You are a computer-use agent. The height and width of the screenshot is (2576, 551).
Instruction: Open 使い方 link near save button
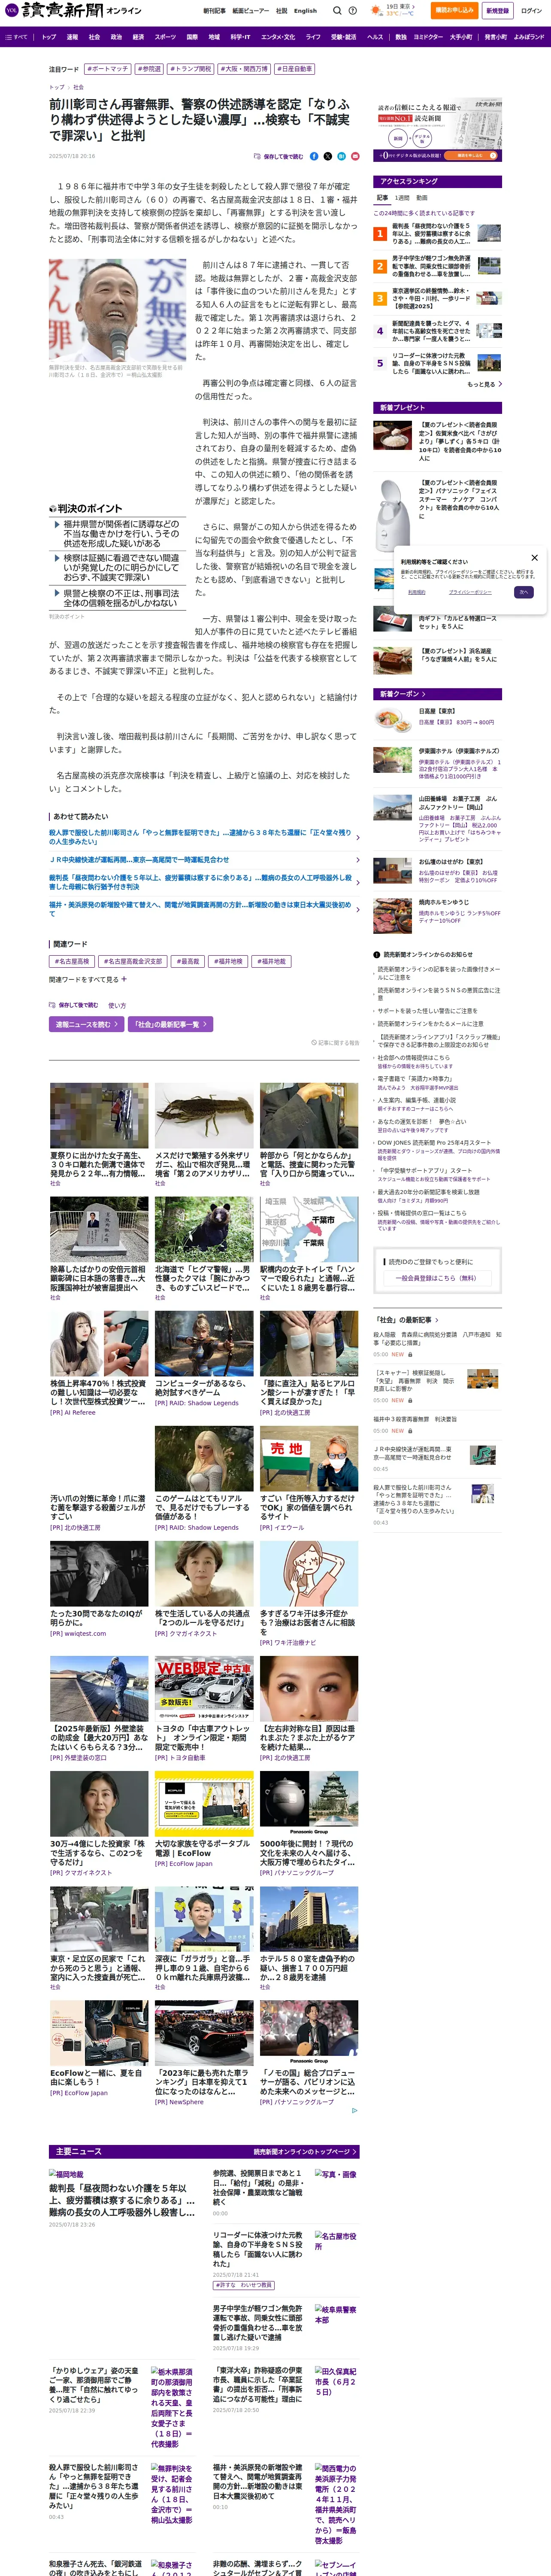pos(117,1005)
